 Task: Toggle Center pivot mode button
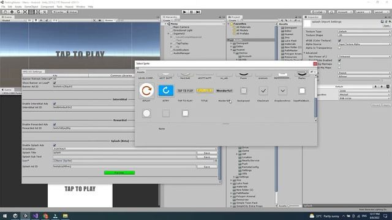[x=58, y=12]
